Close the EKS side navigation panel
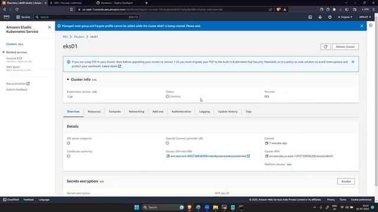The image size is (378, 212). pyautogui.click(x=50, y=28)
